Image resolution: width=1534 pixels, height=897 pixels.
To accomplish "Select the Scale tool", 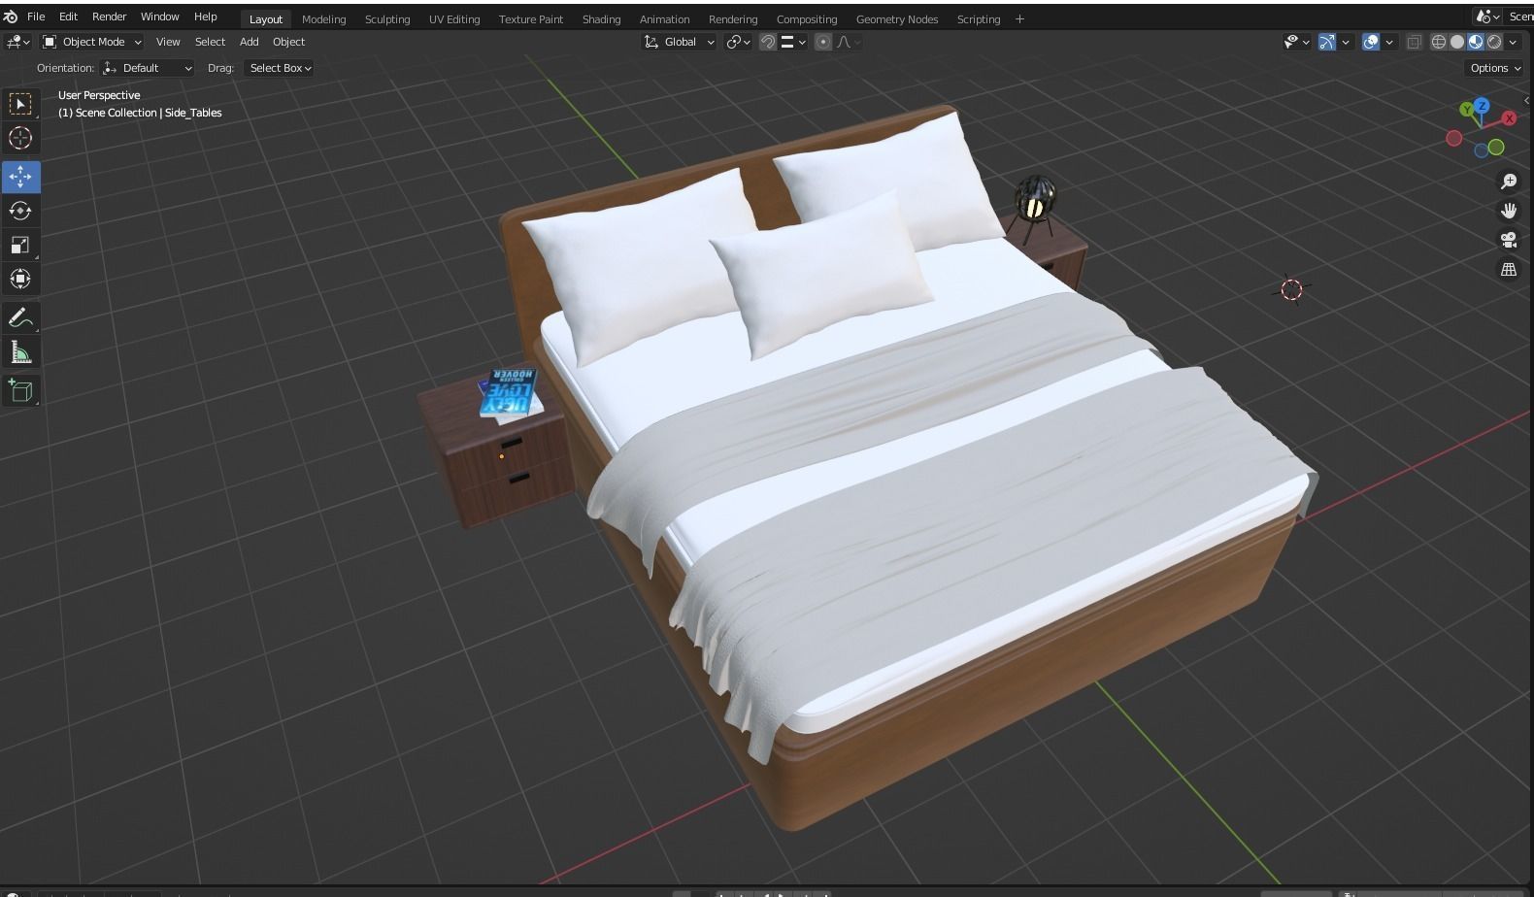I will click(x=20, y=245).
